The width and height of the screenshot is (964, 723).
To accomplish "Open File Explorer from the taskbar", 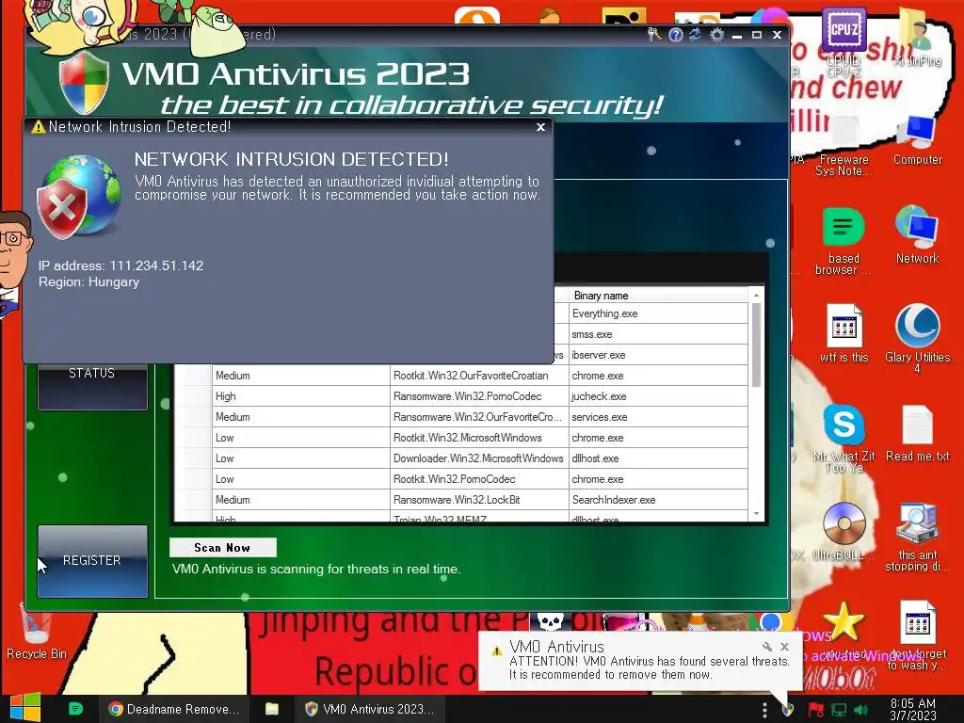I will (272, 709).
